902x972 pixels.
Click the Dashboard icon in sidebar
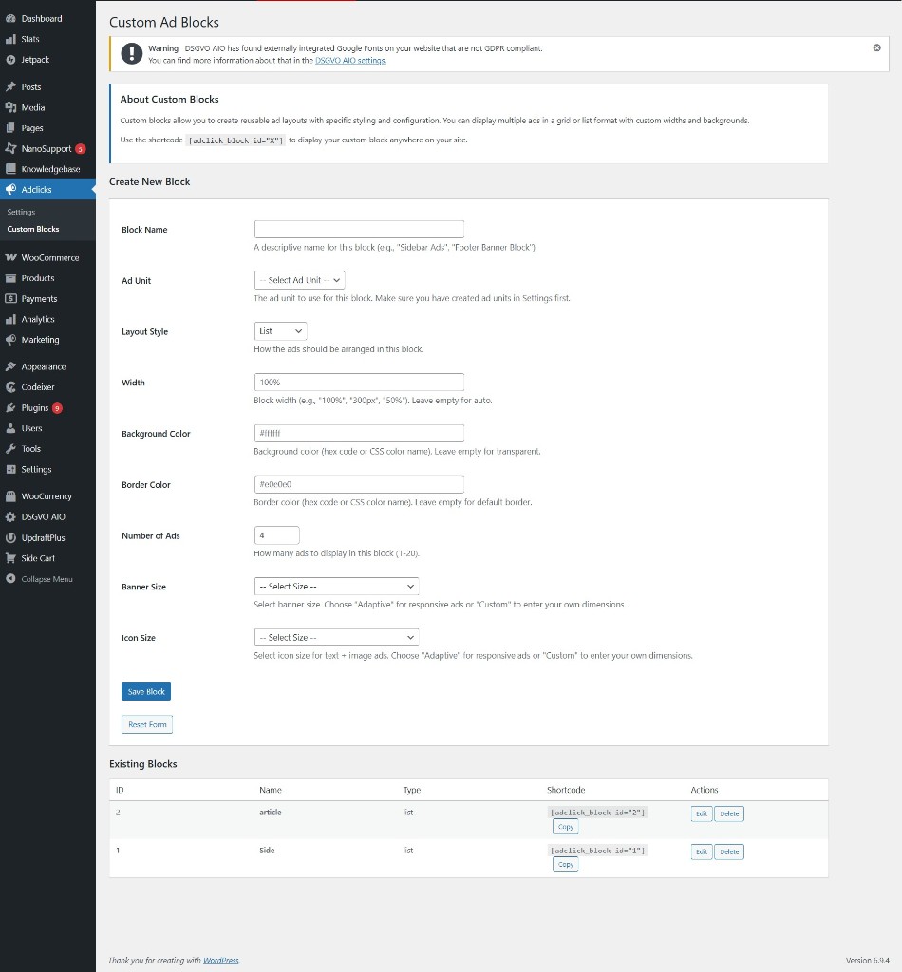point(10,19)
